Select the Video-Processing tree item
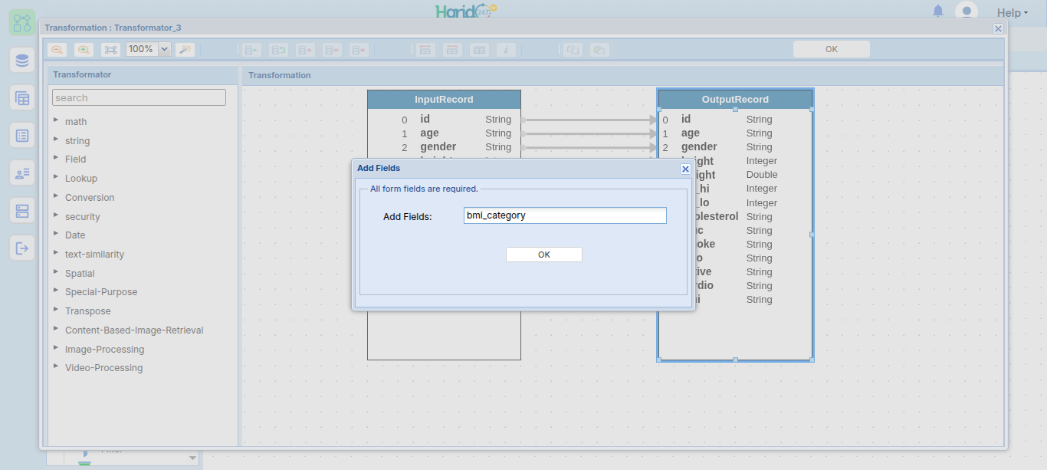Viewport: 1047px width, 470px height. pos(103,368)
